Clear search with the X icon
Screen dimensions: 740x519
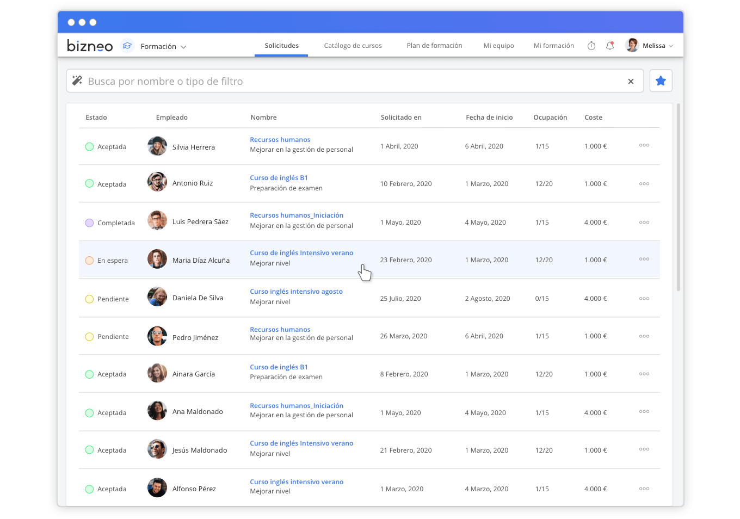point(631,82)
